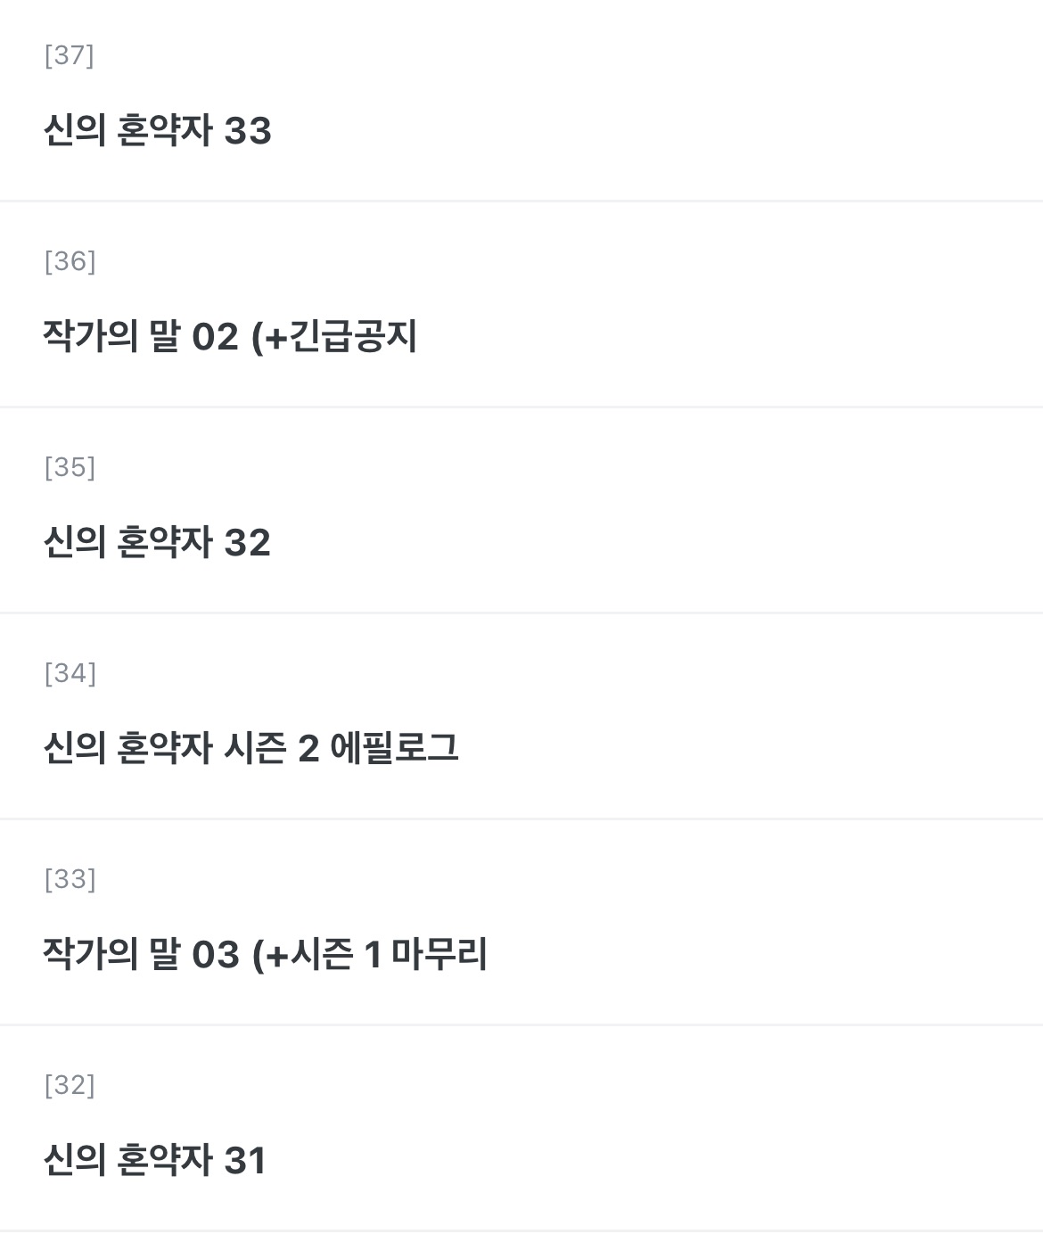The image size is (1043, 1234).
Task: Click the [34] index label
Action: point(70,673)
